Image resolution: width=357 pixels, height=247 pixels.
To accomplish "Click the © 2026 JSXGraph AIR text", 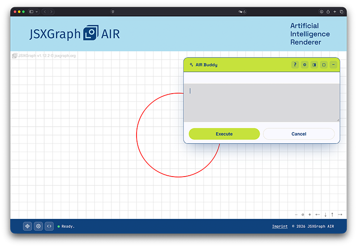I will (313, 226).
